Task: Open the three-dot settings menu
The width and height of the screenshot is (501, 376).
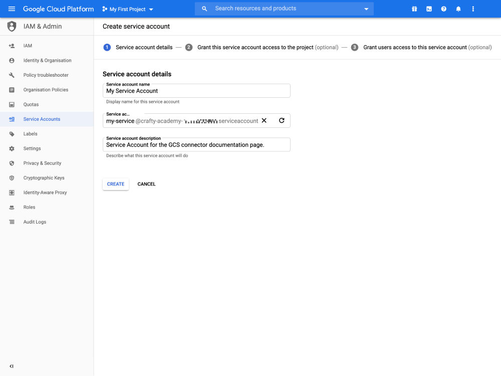Action: click(473, 9)
